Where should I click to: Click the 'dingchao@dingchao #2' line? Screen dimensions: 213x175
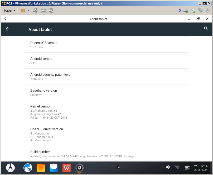pos(46,114)
